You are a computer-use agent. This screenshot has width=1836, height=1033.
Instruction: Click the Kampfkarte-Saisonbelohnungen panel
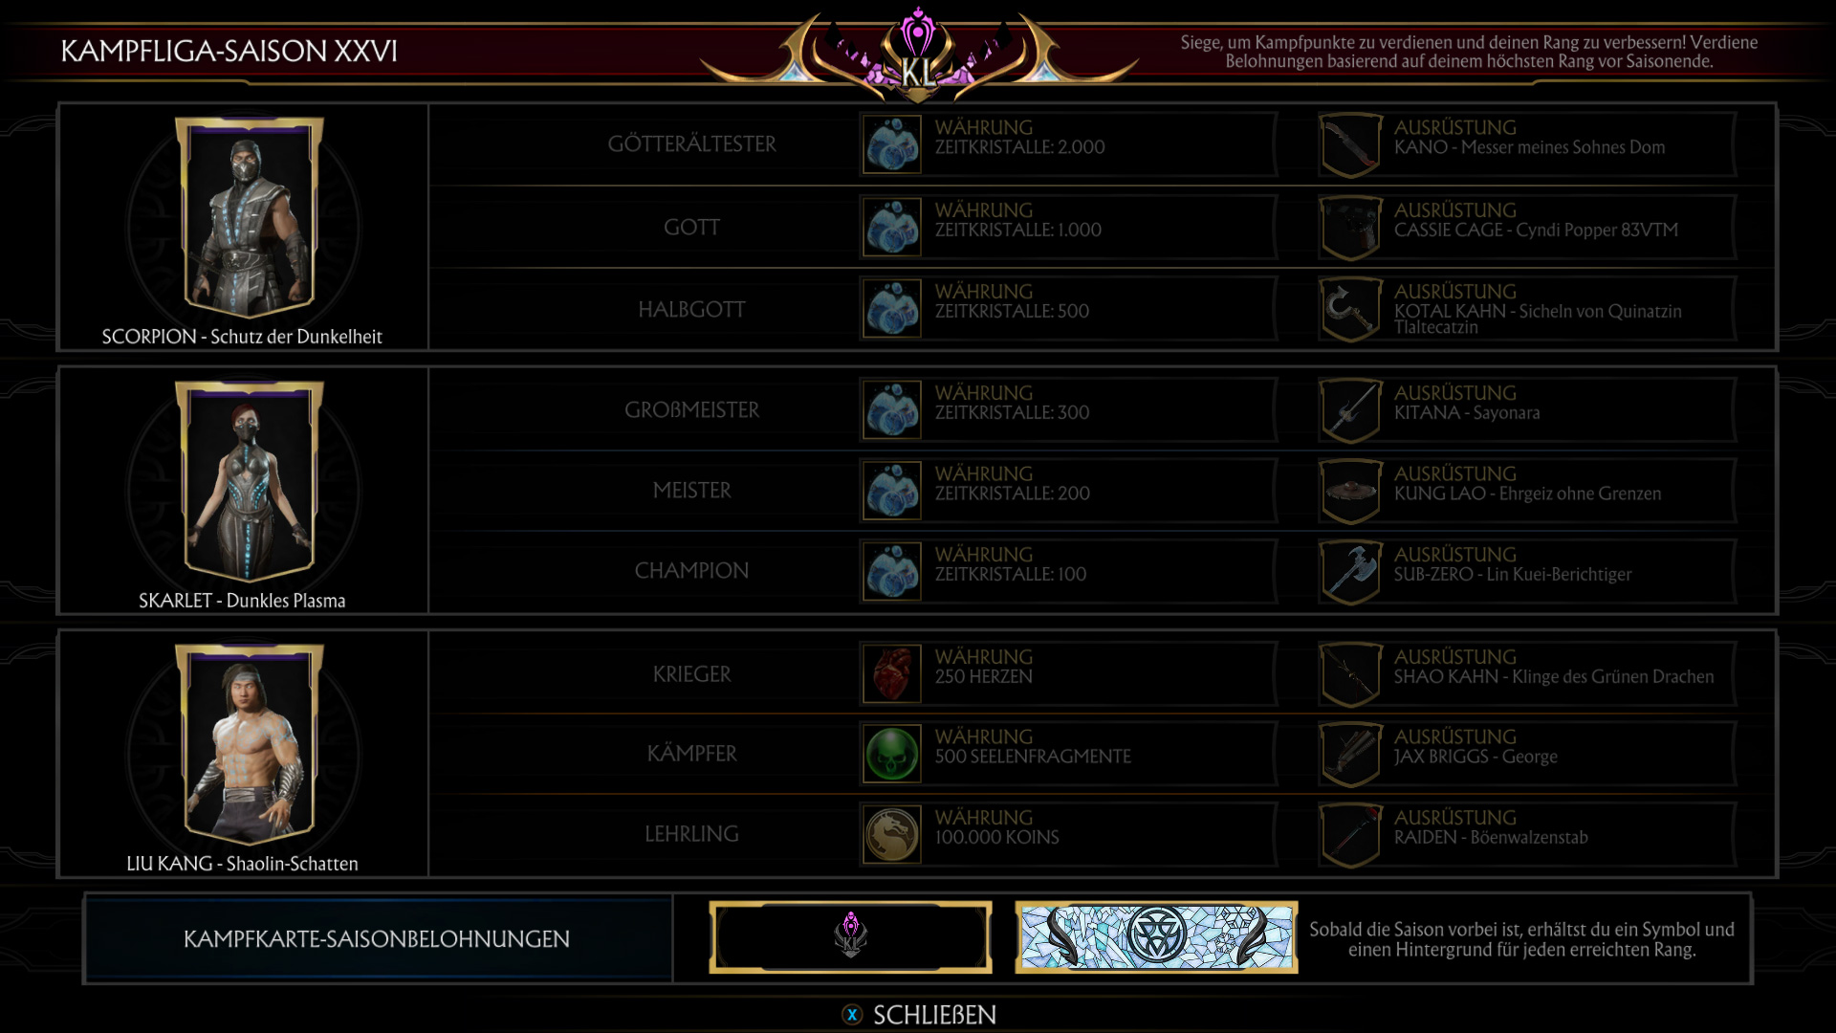[x=378, y=938]
